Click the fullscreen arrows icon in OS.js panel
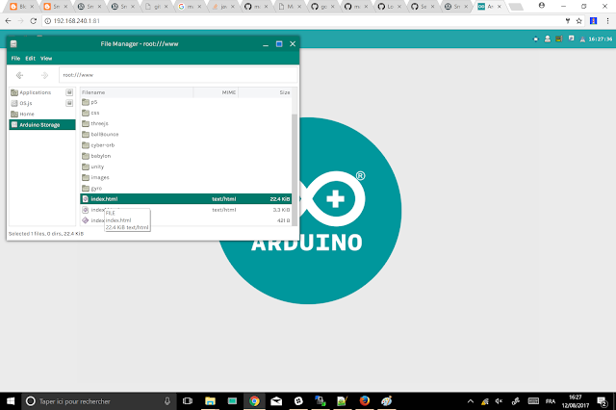The height and width of the screenshot is (410, 616). coord(535,38)
